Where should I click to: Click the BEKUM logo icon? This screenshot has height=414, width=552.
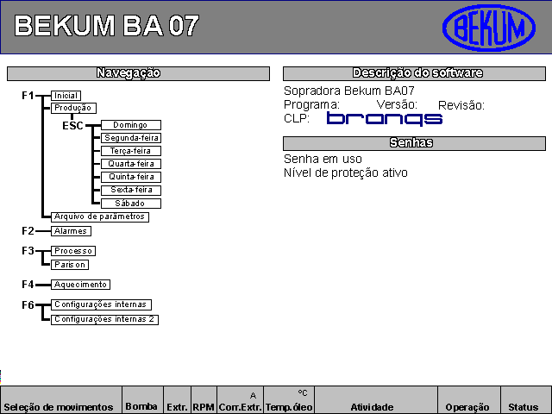488,28
